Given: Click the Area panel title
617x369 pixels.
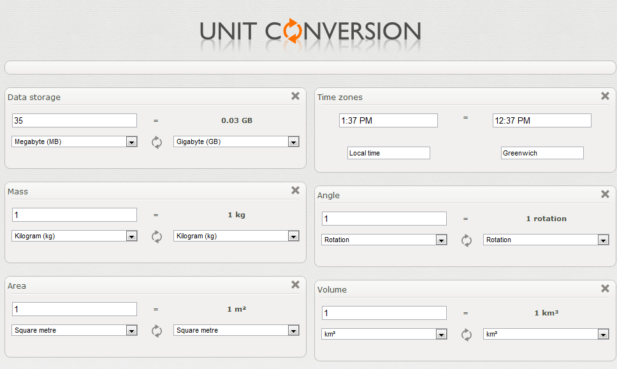Looking at the screenshot, I should 17,286.
